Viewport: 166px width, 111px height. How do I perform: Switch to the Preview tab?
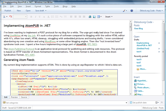coord(14,97)
